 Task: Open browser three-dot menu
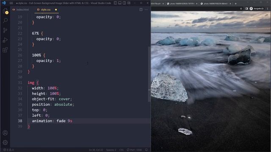pos(268,8)
